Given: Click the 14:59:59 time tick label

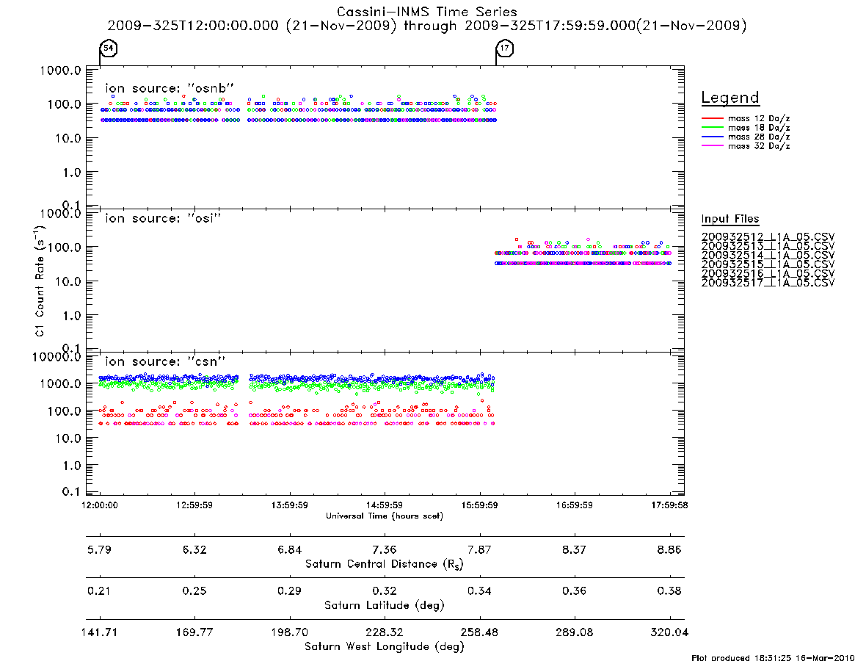Looking at the screenshot, I should point(385,505).
